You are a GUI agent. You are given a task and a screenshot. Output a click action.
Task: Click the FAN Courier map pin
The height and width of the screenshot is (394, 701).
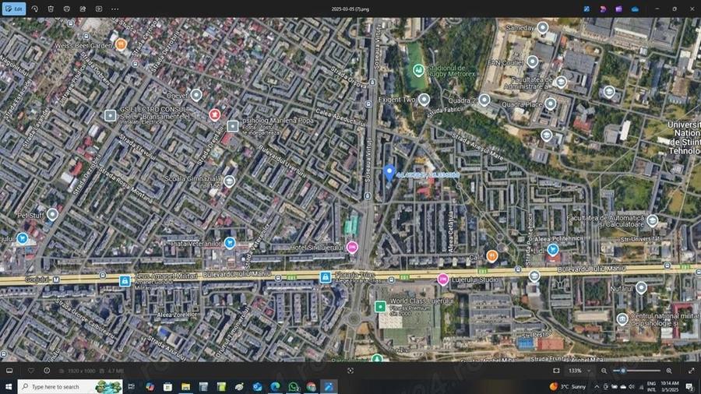[x=532, y=62]
